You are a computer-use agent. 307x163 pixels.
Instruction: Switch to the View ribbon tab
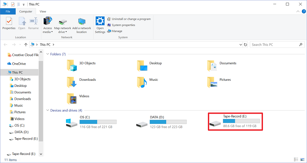[x=43, y=12]
